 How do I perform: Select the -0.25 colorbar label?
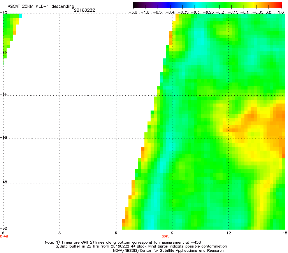click(208, 12)
